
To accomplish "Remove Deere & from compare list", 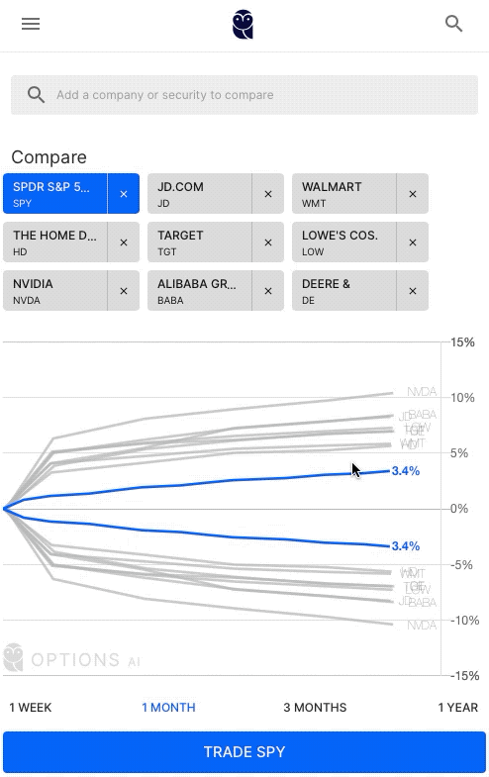I will pos(412,291).
